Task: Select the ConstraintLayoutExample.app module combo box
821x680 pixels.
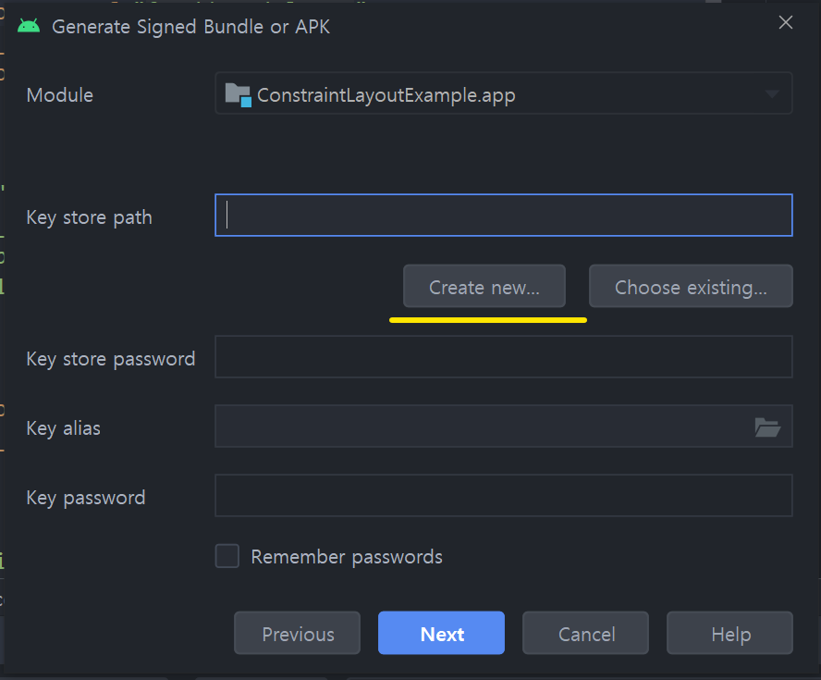Action: tap(504, 93)
